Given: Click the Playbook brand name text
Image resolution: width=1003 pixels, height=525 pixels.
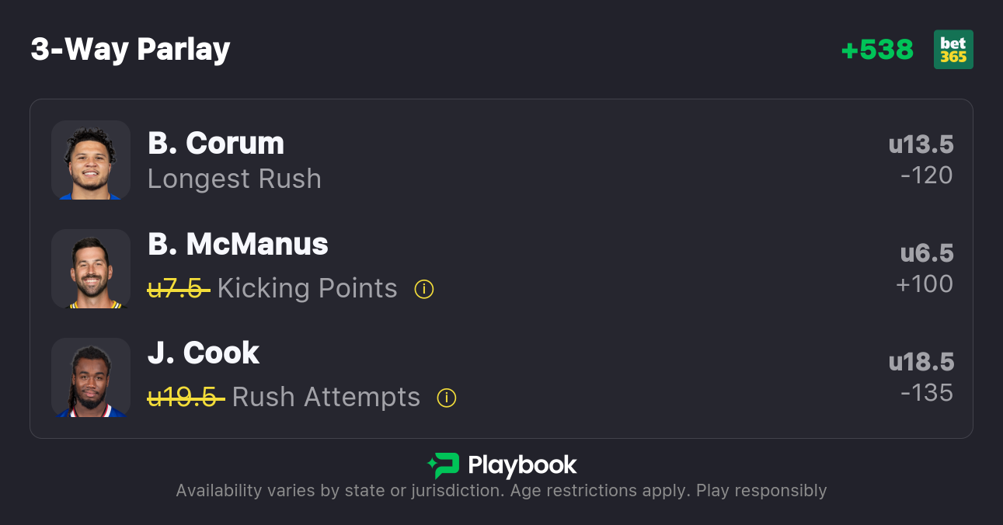Looking at the screenshot, I should coord(522,465).
